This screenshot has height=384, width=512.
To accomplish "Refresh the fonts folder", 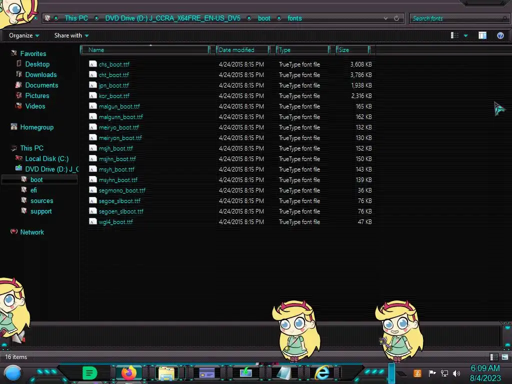I will pyautogui.click(x=396, y=18).
